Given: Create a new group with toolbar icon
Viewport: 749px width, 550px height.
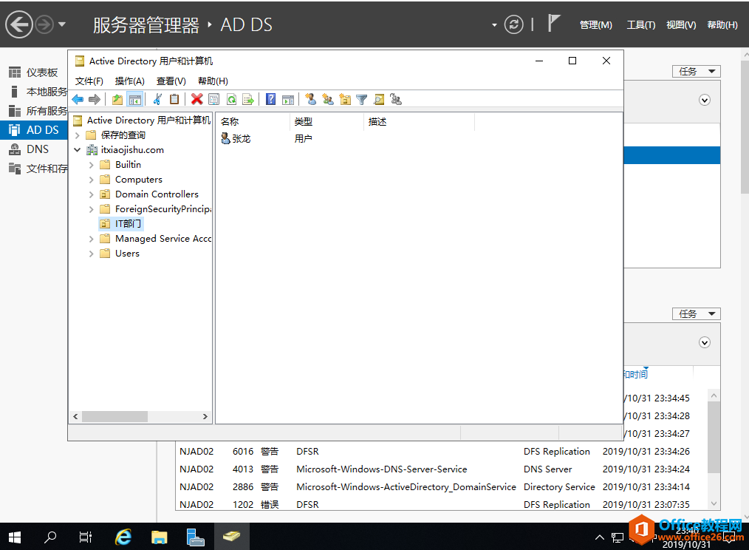Looking at the screenshot, I should tap(328, 100).
